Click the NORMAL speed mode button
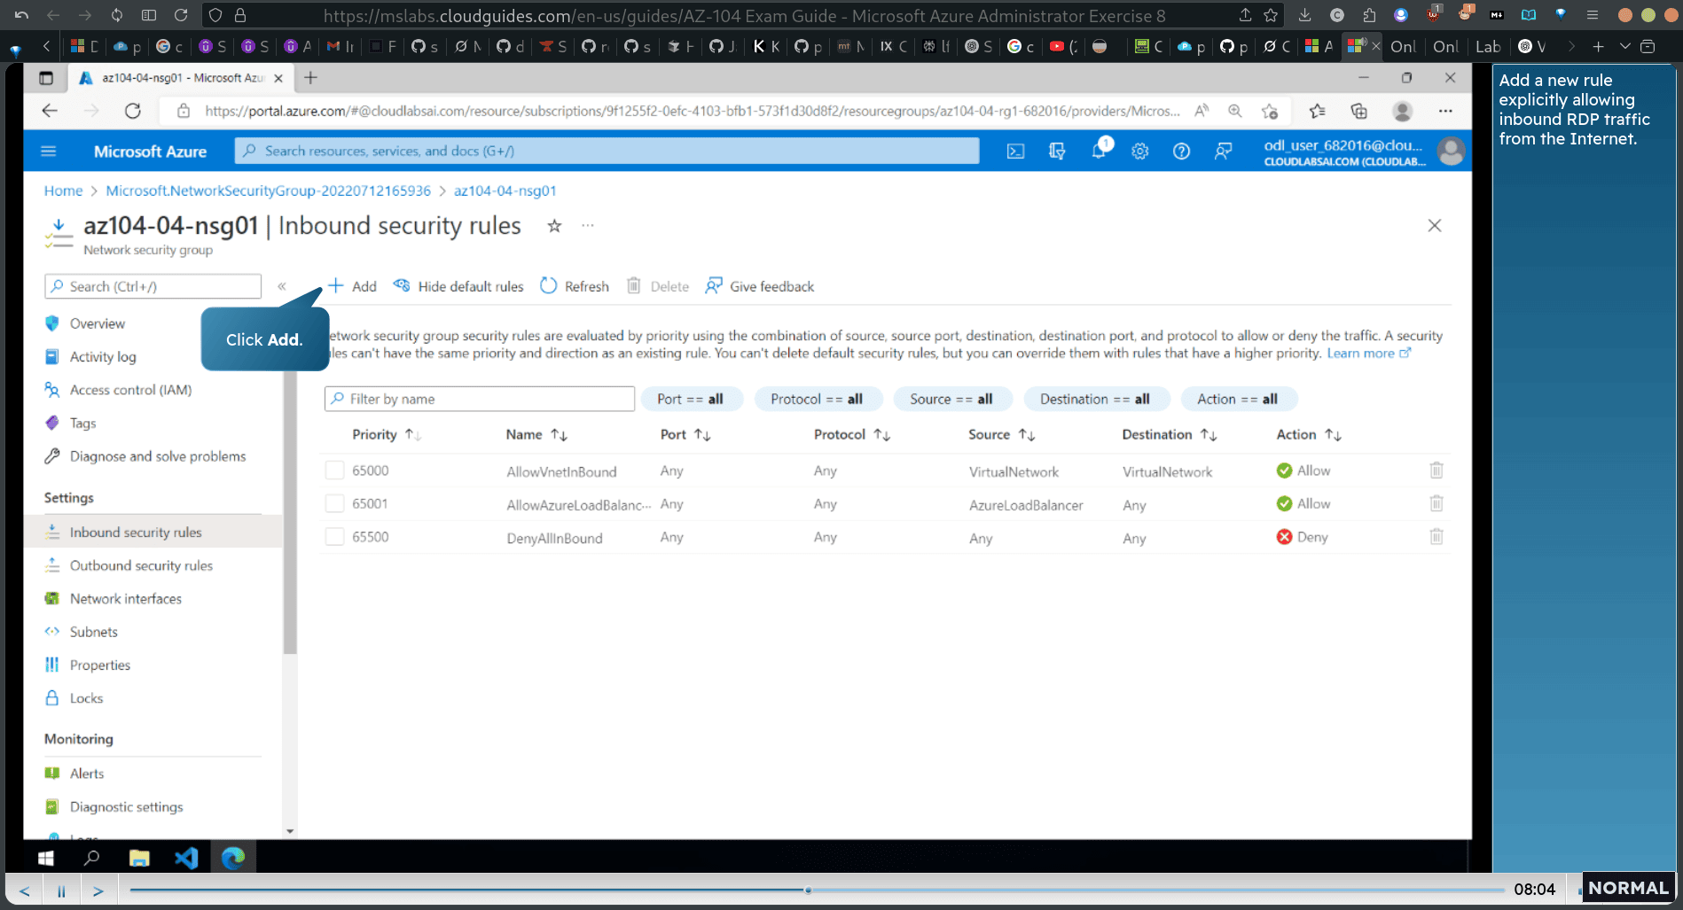Image resolution: width=1683 pixels, height=910 pixels. pos(1629,888)
